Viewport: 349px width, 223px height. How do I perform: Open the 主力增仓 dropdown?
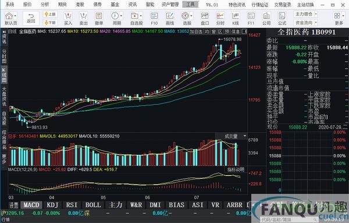pyautogui.click(x=305, y=14)
